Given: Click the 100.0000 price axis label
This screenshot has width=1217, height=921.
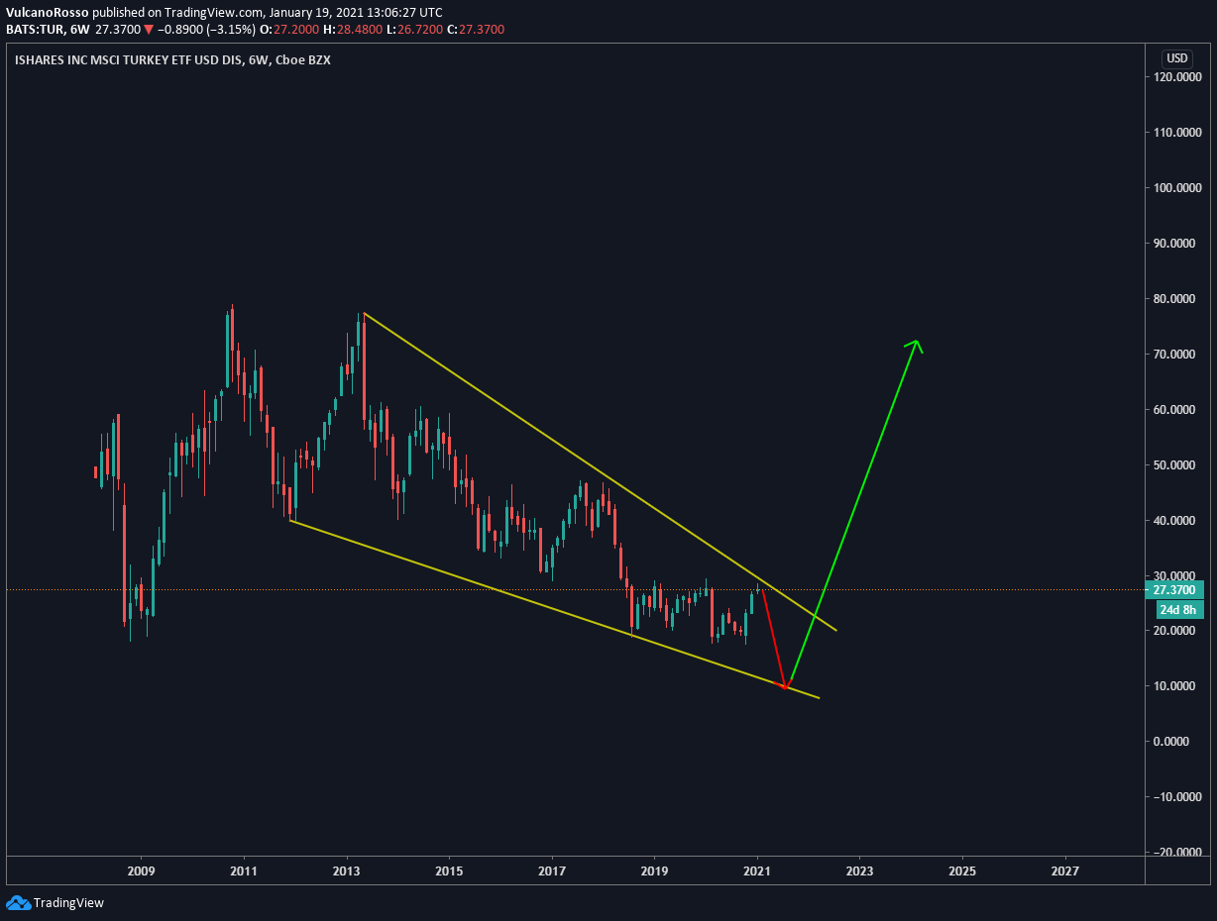Looking at the screenshot, I should click(1178, 187).
